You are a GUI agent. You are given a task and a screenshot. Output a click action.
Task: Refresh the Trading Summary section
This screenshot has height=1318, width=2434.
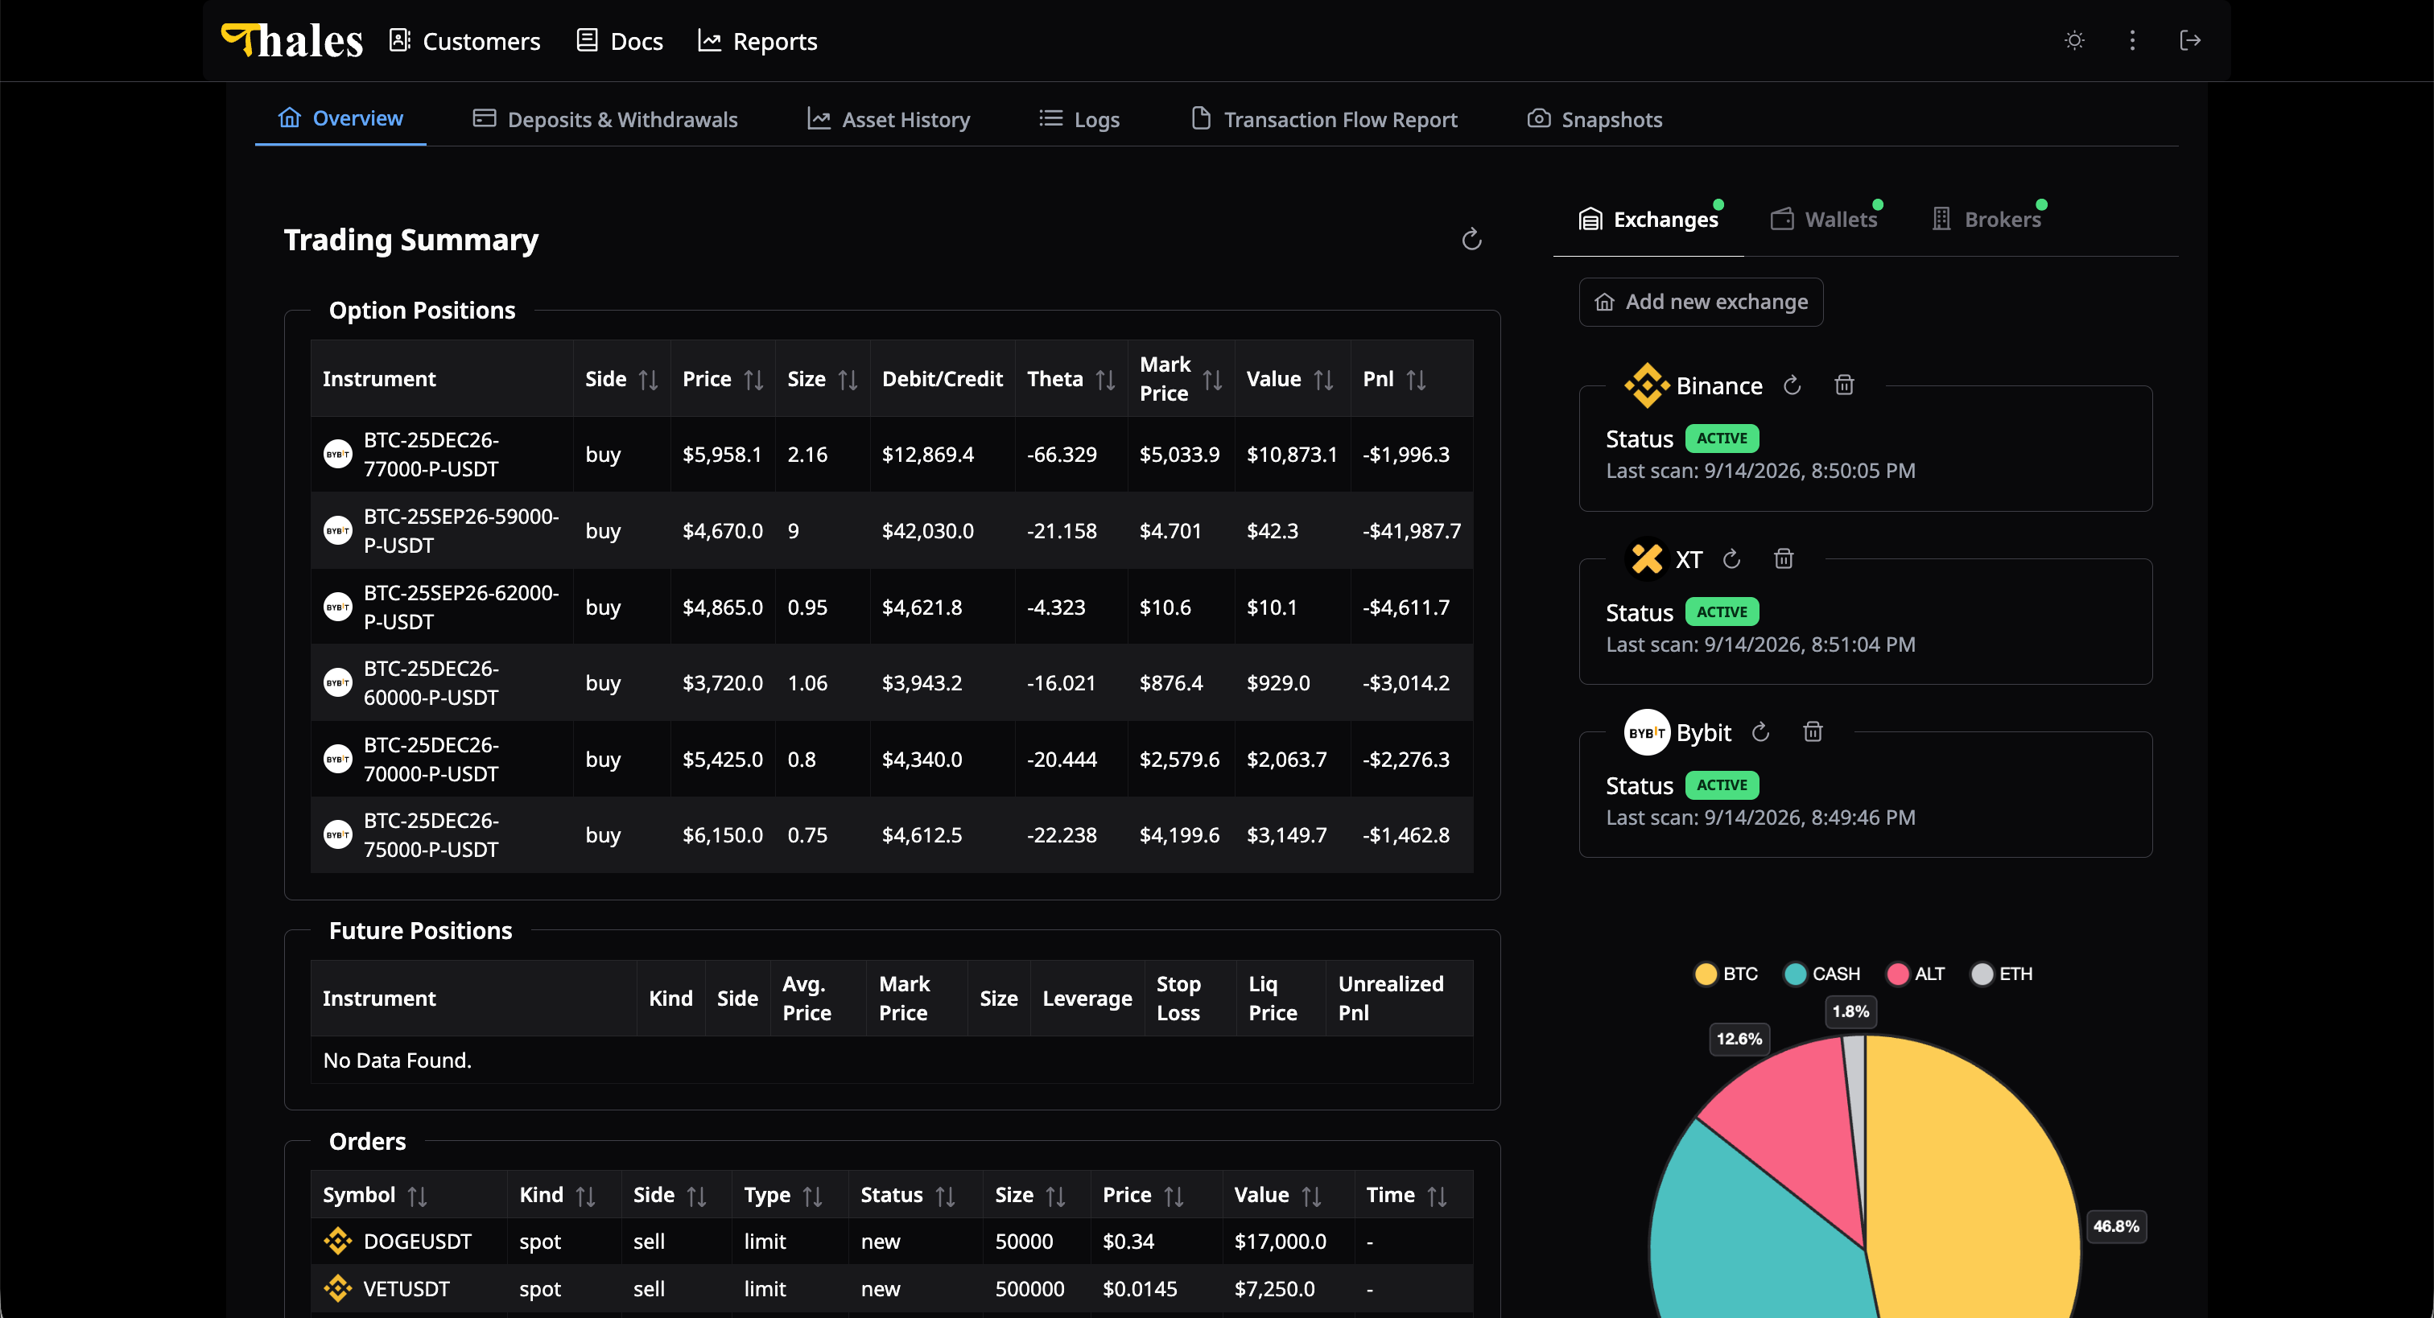(x=1471, y=240)
